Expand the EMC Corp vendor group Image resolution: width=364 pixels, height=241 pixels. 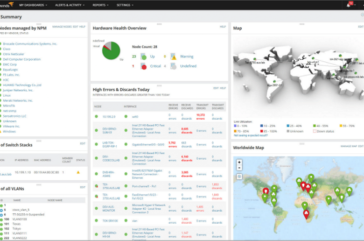10,64
